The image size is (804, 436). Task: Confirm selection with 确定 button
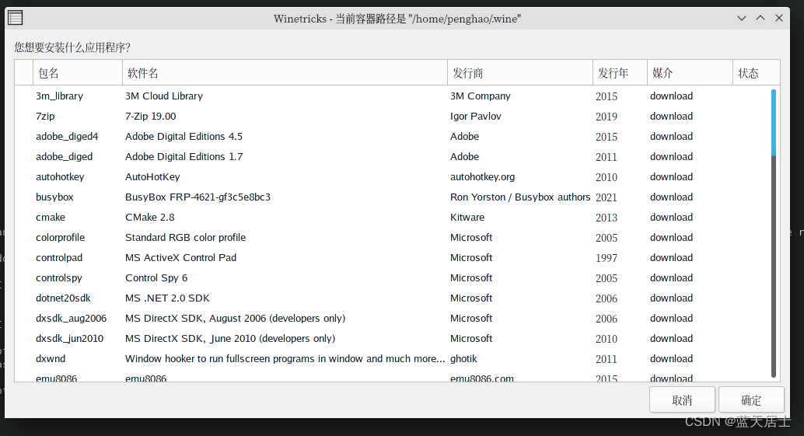751,399
